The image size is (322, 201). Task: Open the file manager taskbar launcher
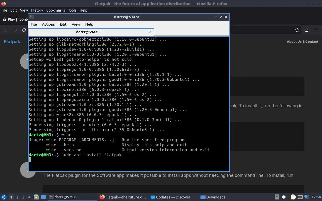coord(36,197)
